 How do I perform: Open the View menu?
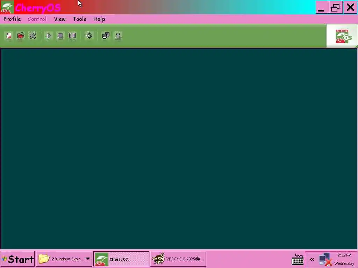pyautogui.click(x=60, y=19)
